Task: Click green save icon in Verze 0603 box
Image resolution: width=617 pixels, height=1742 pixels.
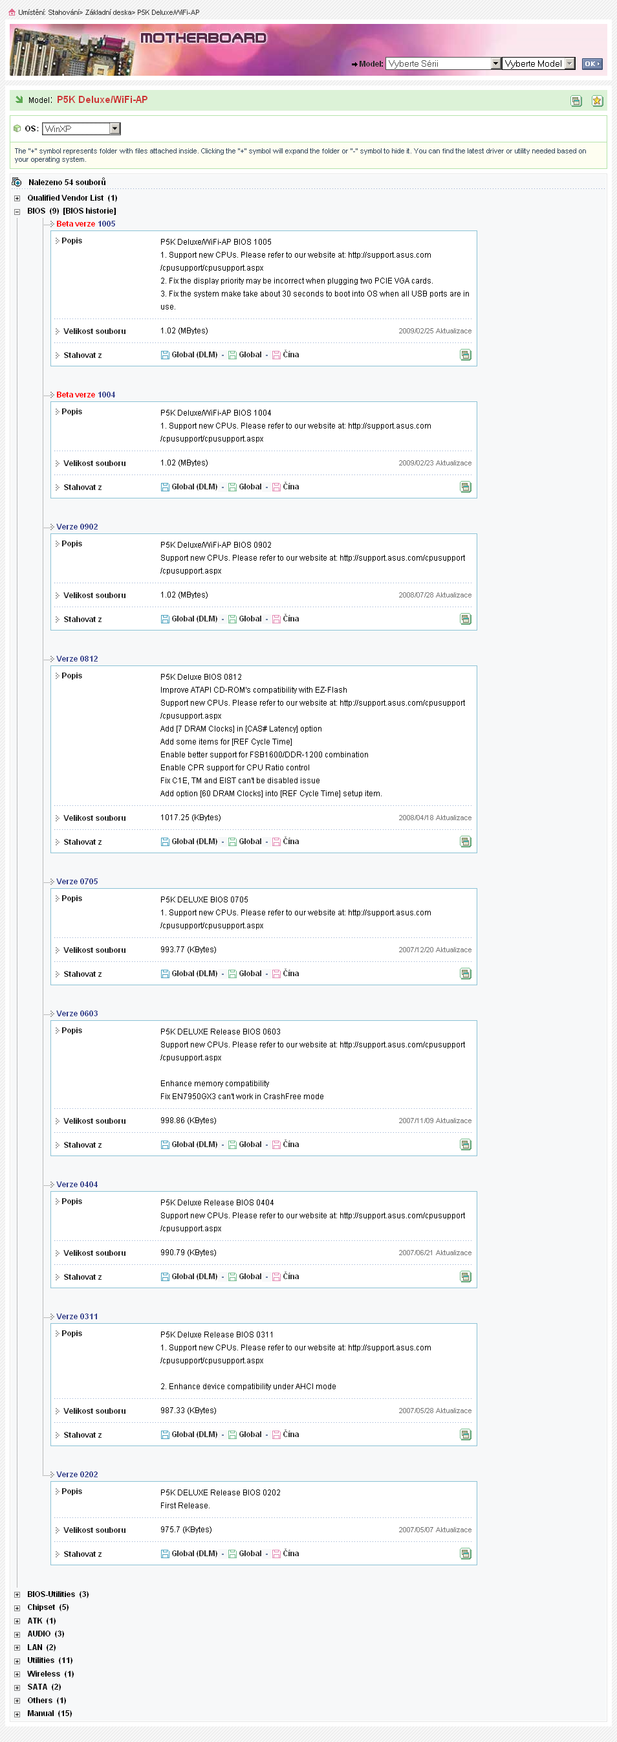Action: pyautogui.click(x=466, y=1145)
